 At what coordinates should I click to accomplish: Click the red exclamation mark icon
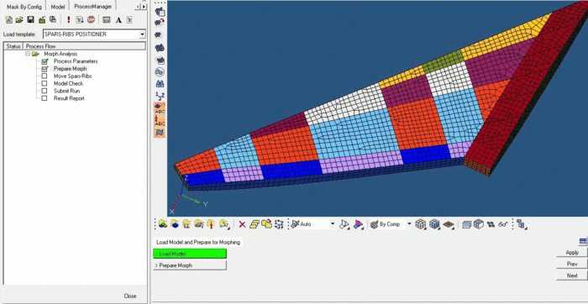click(x=68, y=20)
